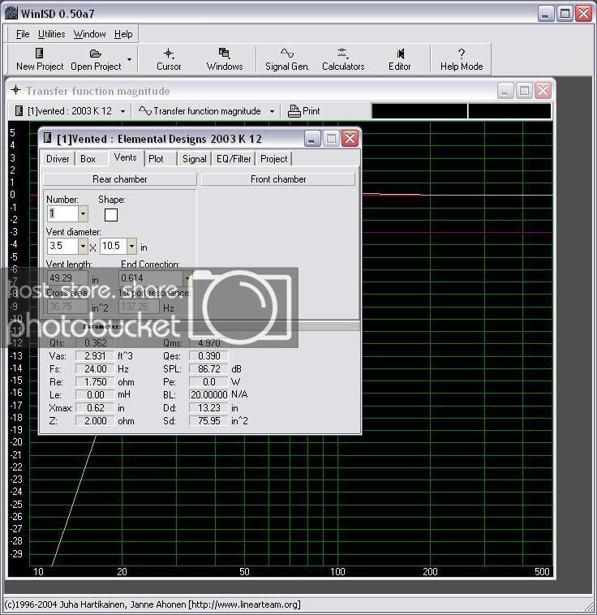Viewport: 597px width, 615px height.
Task: Click the Dd value 13.23
Action: tap(208, 408)
